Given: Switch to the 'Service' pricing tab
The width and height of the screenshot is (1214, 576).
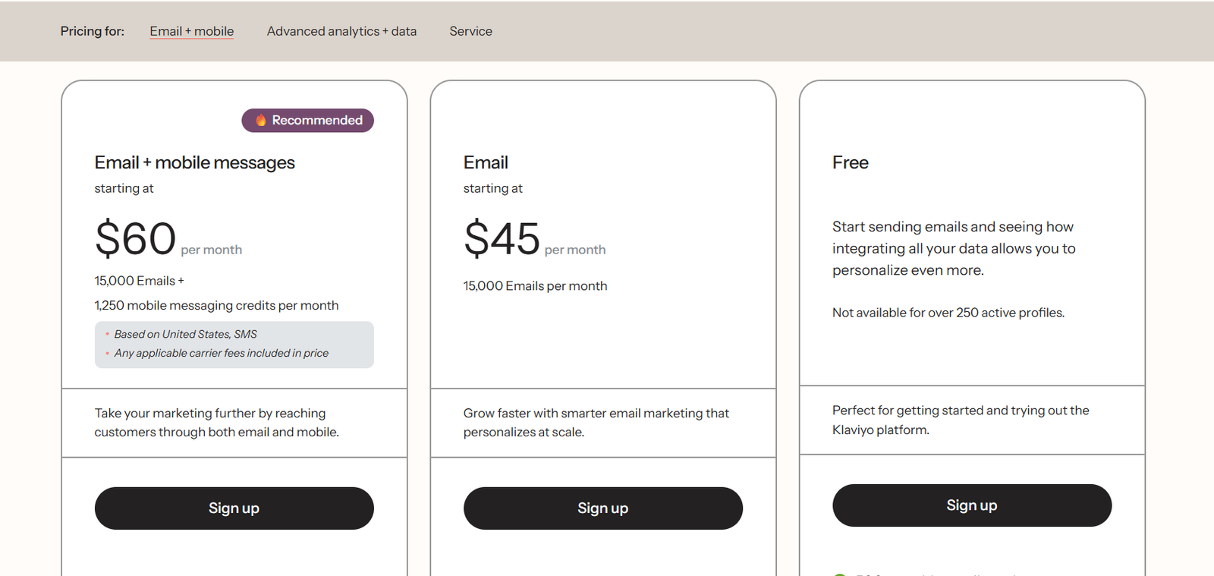Looking at the screenshot, I should pyautogui.click(x=470, y=31).
